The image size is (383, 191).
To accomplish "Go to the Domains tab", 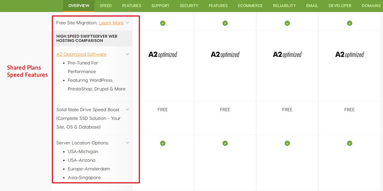I will 371,6.
